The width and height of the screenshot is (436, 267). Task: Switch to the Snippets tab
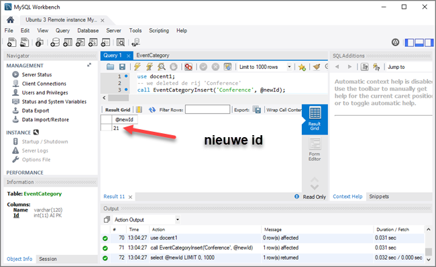click(x=379, y=197)
